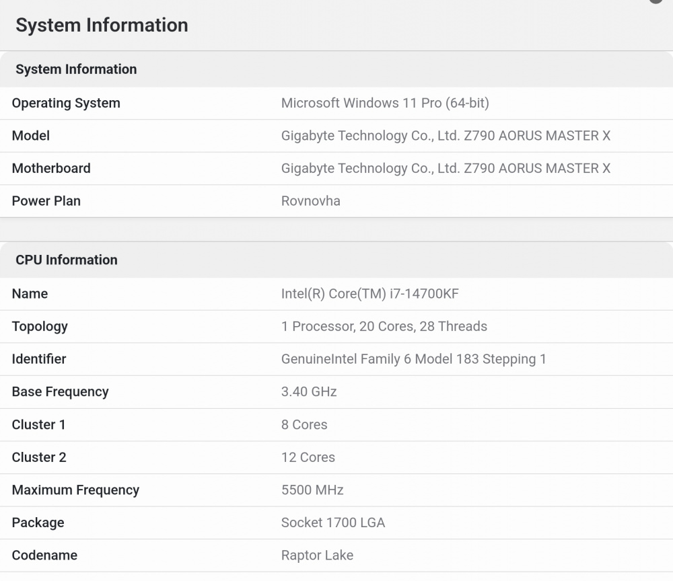
Task: Click the 'Power Plan' label
Action: (x=46, y=200)
